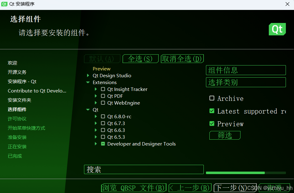Image resolution: width=294 pixels, height=193 pixels.
Task: Click the Qt installer title bar icon
Action: coord(4,4)
